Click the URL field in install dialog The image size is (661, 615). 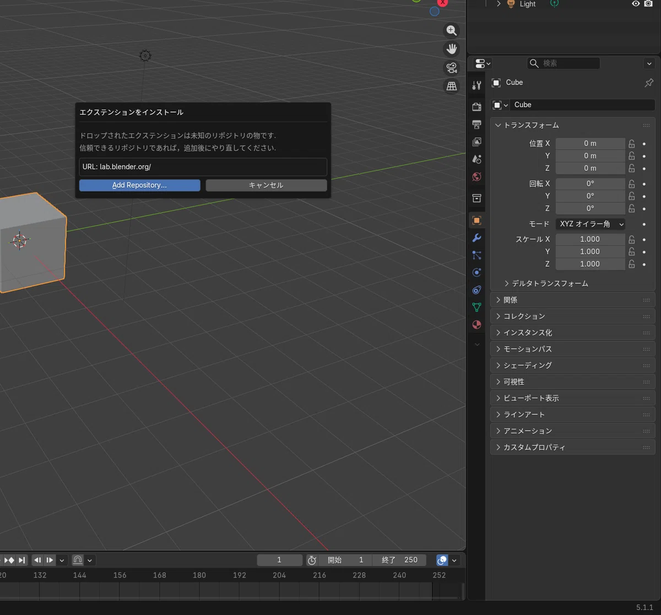pos(203,167)
